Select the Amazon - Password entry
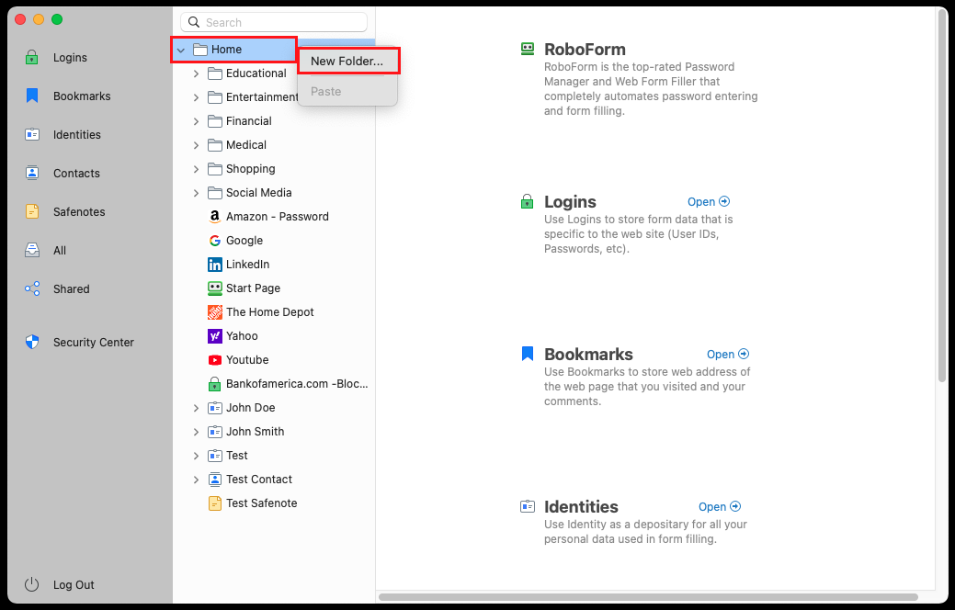 (x=277, y=216)
